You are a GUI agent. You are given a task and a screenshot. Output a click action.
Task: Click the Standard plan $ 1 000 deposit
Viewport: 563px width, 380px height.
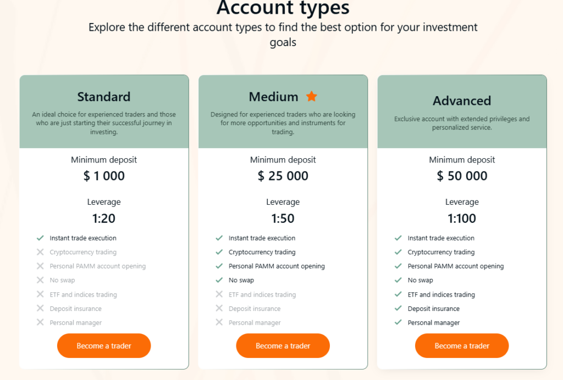(x=104, y=176)
